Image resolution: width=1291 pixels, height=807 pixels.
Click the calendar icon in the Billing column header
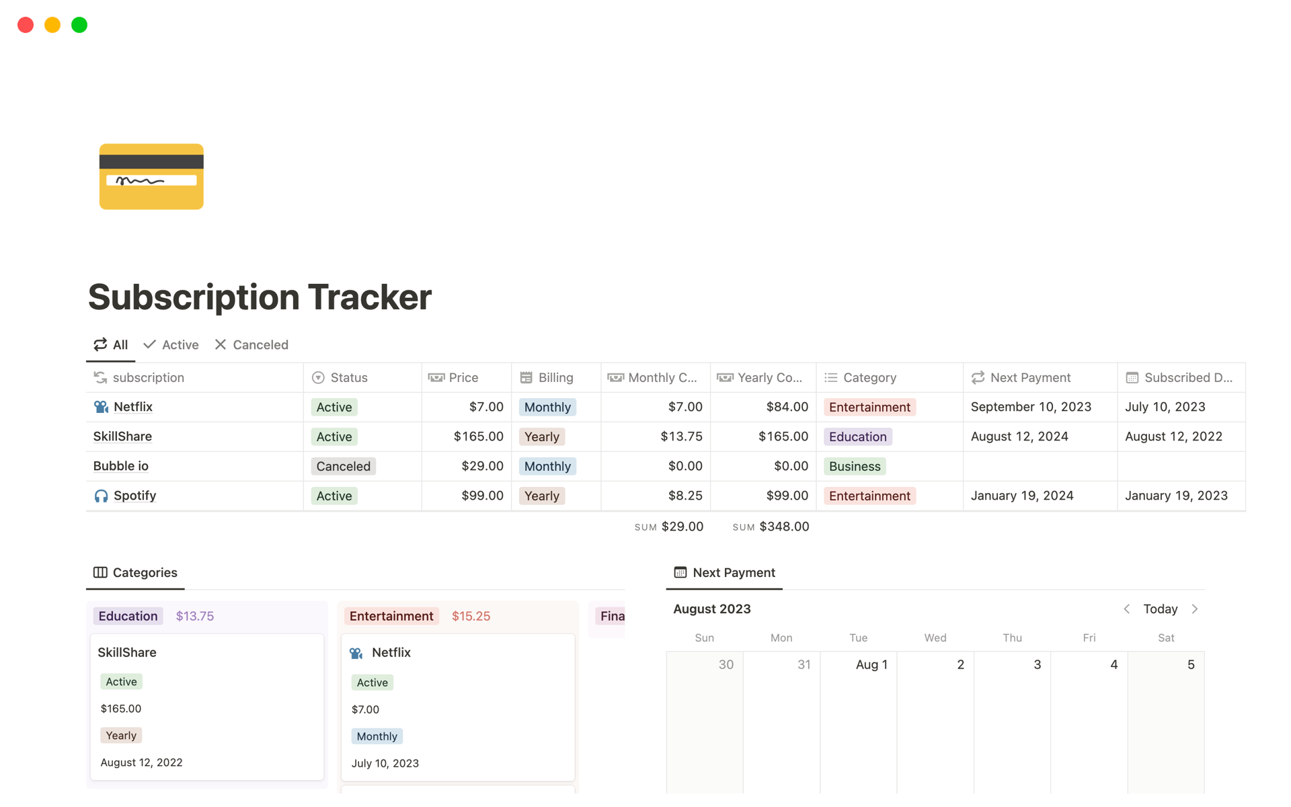[x=526, y=377]
